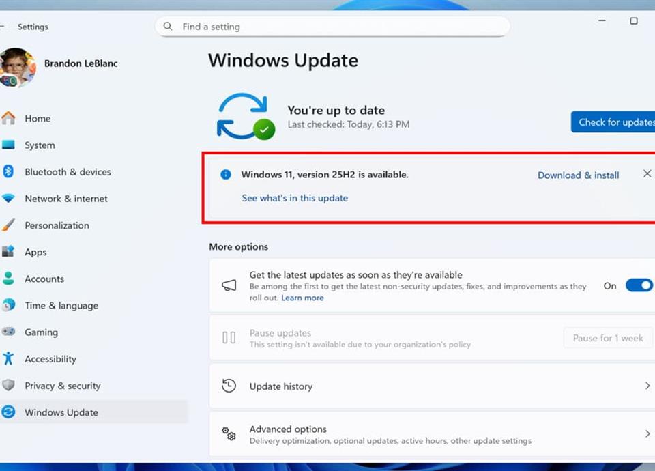Screen dimensions: 655x471
Task: Open See what's in this update link
Action: pos(295,199)
